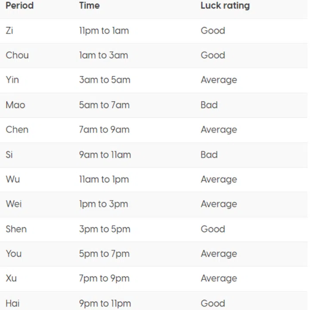
Task: Click the 5am to 7am time cell
Action: pos(104,105)
